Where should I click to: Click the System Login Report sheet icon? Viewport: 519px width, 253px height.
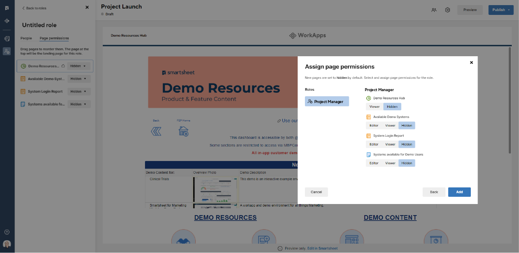[x=368, y=135]
